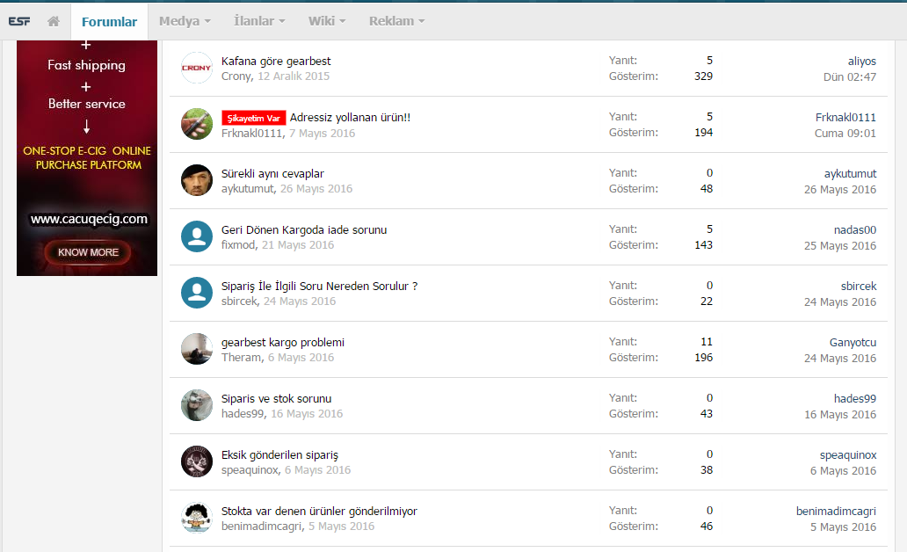Open last poster aliyos profile

[862, 62]
